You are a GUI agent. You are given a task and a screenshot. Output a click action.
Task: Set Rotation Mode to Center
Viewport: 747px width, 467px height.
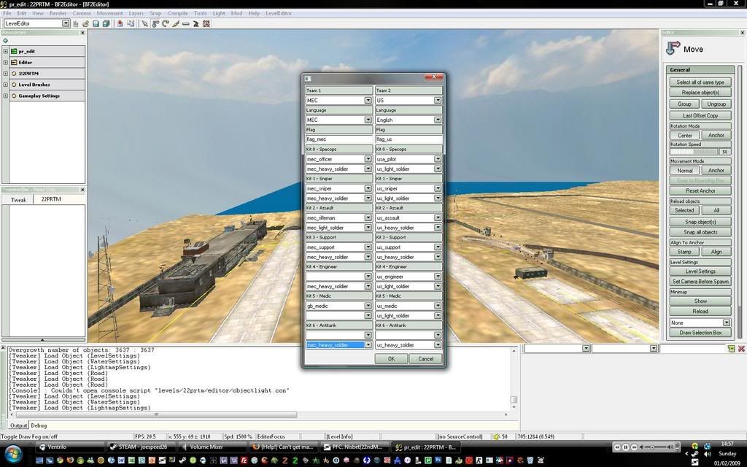point(685,135)
